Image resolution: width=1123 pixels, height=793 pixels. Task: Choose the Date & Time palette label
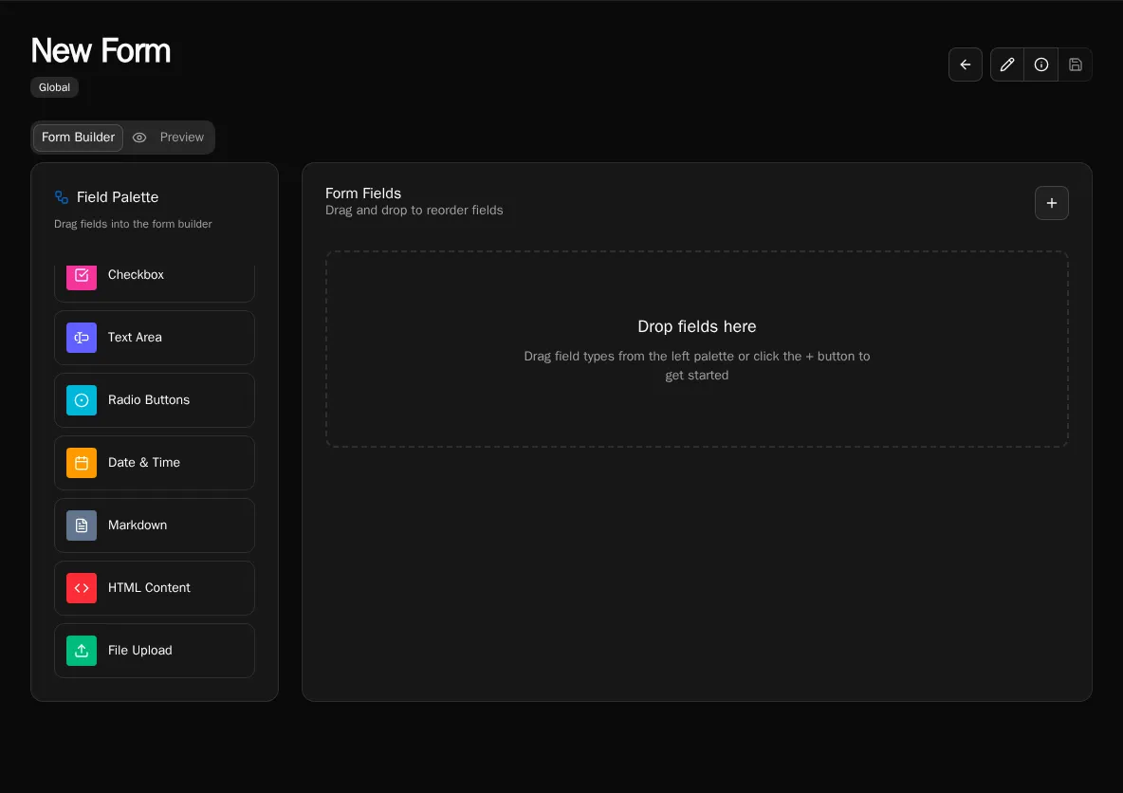[x=143, y=462]
